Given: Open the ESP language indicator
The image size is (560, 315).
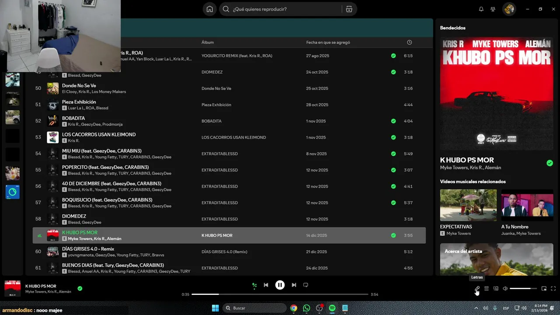Looking at the screenshot, I should (506, 308).
